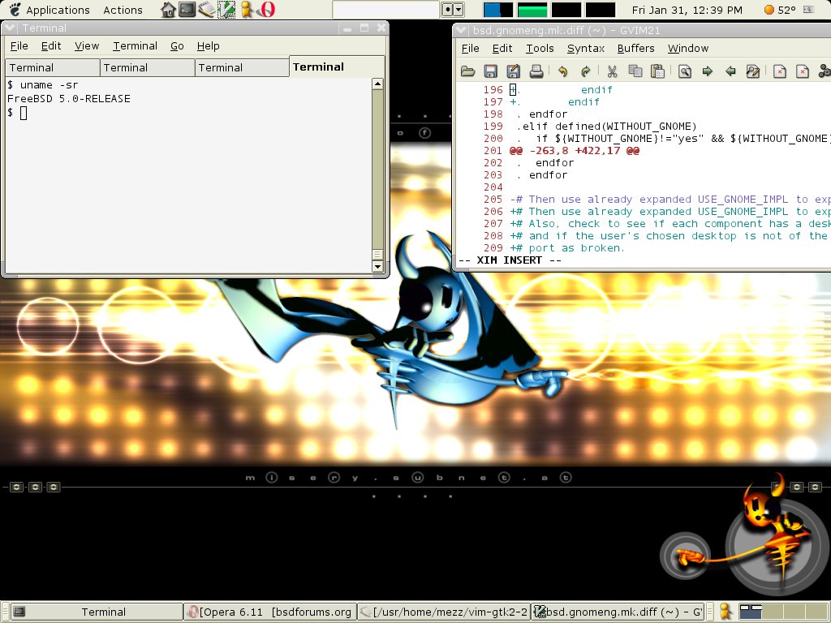The width and height of the screenshot is (831, 623).
Task: Open the GVIM window's title bar menu arrow
Action: (x=461, y=30)
